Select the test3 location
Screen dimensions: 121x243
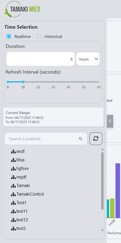click(21, 228)
